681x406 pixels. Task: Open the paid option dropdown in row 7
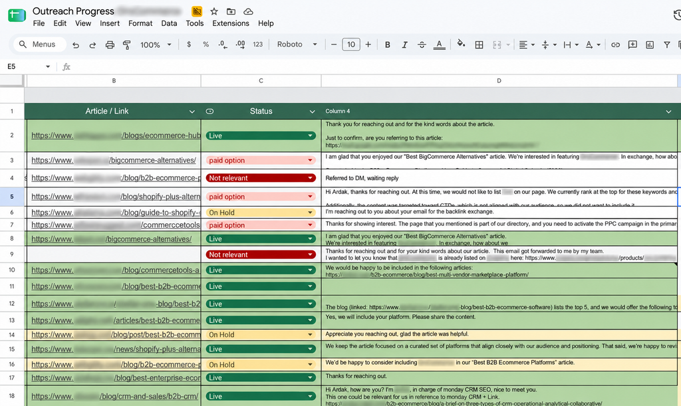click(261, 225)
